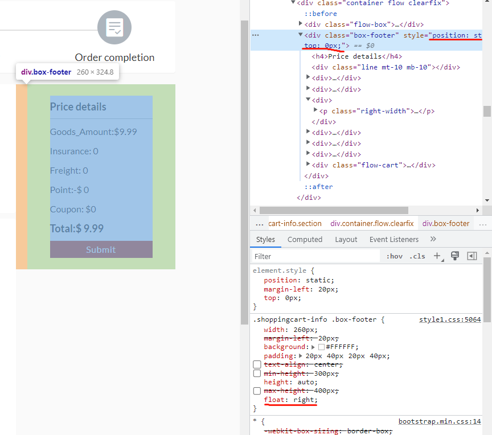The height and width of the screenshot is (435, 492).
Task: Click 'position: static;' in element.style
Action: (299, 280)
